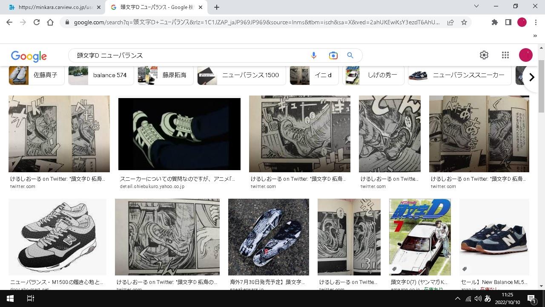The image size is (545, 307).
Task: Open the 頭文字D volume 7 cover thumbnail
Action: 420,237
